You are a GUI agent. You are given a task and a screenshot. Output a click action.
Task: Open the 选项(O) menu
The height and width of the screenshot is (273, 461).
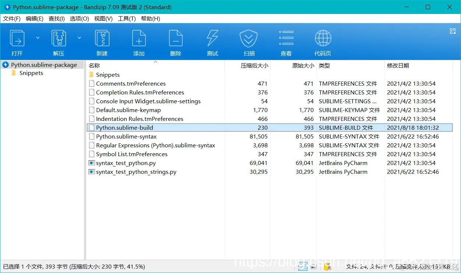pyautogui.click(x=80, y=18)
